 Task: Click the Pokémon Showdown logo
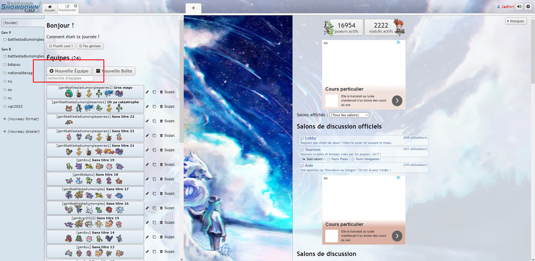[x=20, y=6]
